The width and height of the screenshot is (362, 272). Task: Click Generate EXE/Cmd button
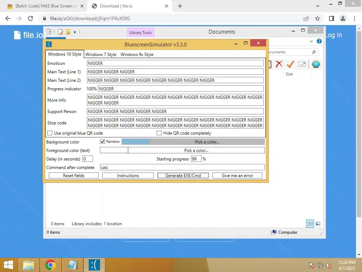183,176
